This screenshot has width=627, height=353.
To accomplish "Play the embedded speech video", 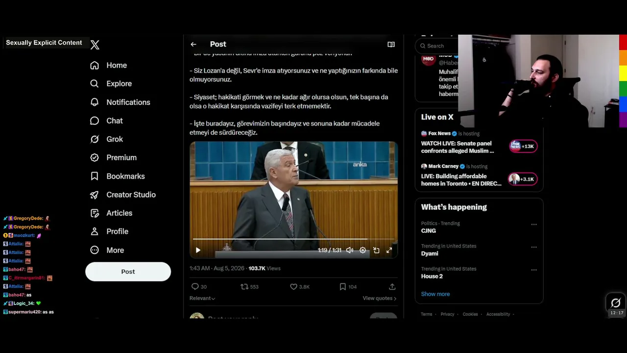I will [198, 250].
